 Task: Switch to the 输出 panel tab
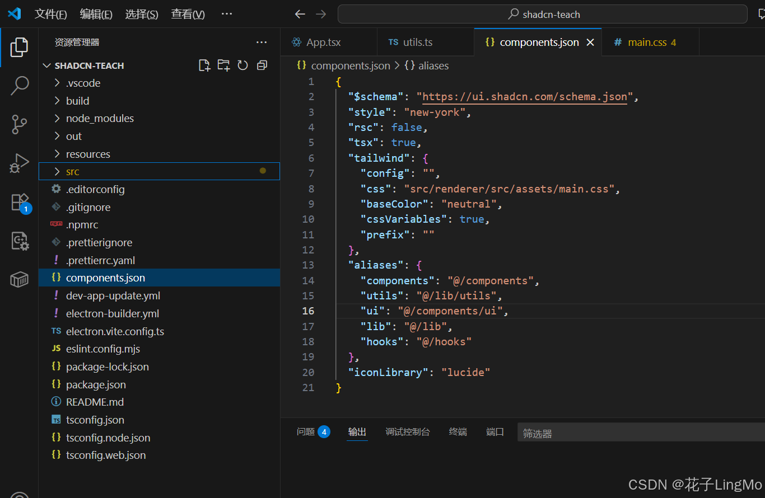357,432
